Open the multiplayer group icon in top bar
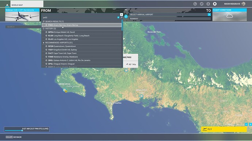Image resolution: width=252 pixels, height=141 pixels. point(202,4)
